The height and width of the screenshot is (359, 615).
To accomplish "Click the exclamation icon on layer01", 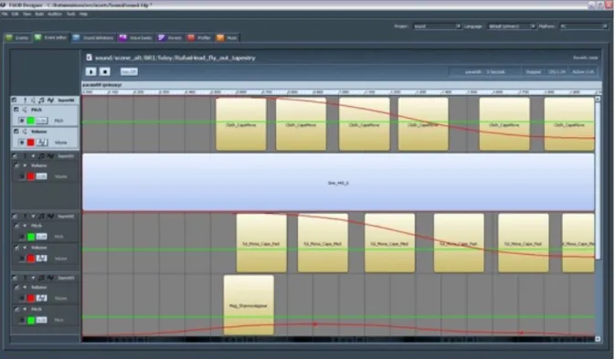I will (x=25, y=156).
